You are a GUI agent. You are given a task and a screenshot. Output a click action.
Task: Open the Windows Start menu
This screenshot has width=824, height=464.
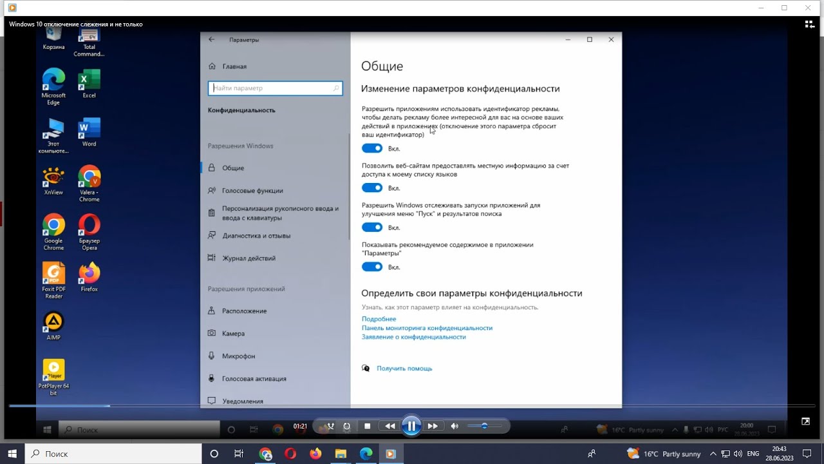click(x=12, y=454)
